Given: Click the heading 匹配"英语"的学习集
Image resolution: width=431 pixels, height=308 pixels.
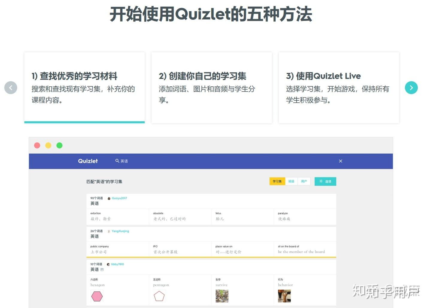Looking at the screenshot, I should [x=104, y=182].
